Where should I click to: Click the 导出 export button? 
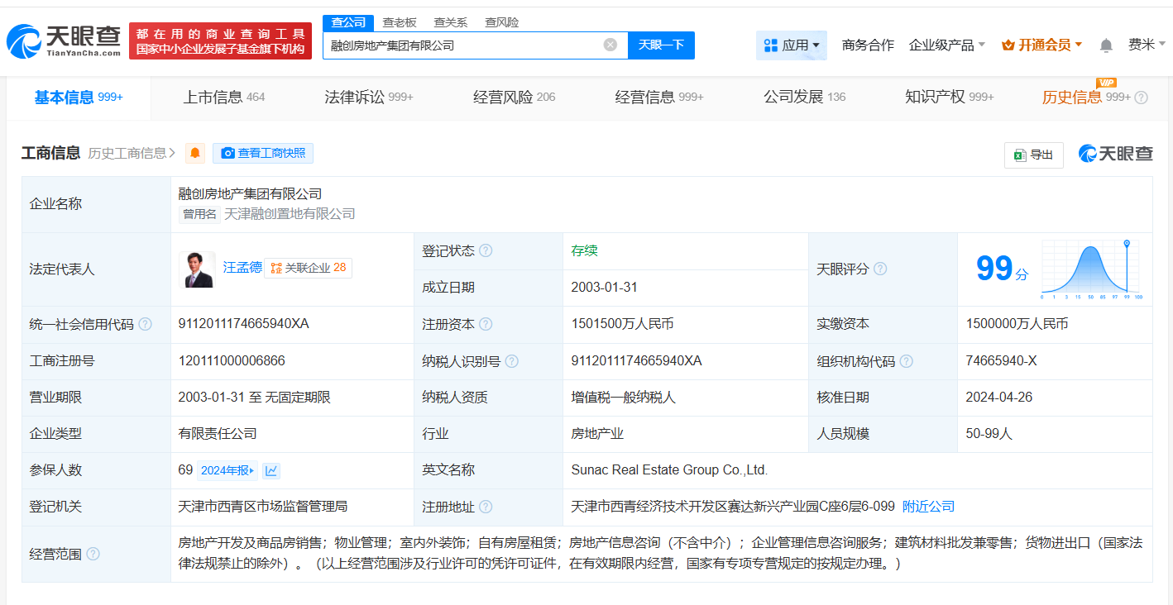(1034, 155)
